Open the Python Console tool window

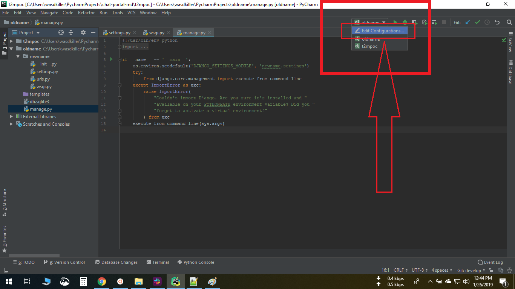pos(196,262)
